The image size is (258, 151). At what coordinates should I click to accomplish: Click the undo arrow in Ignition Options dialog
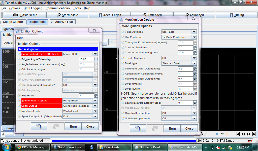(x=39, y=126)
